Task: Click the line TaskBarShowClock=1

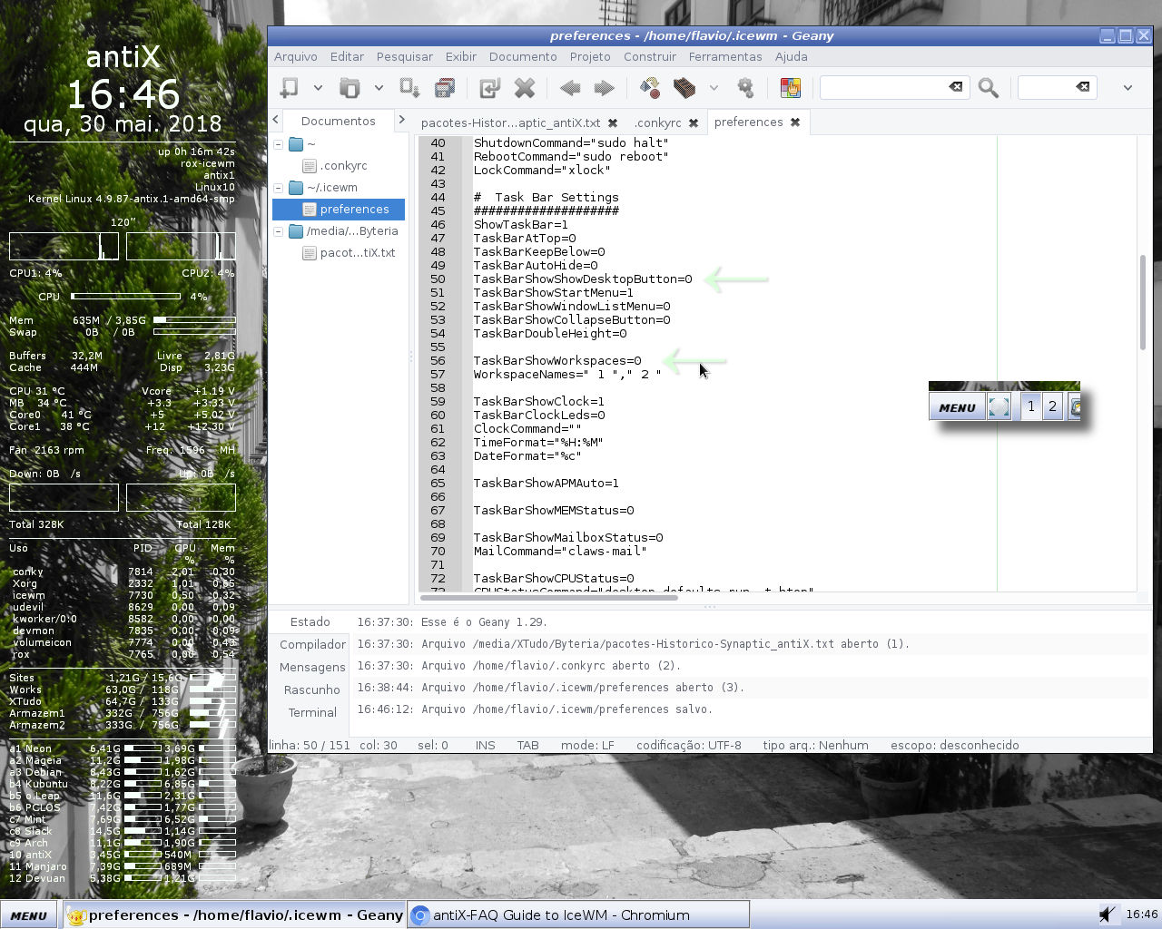Action: point(539,401)
